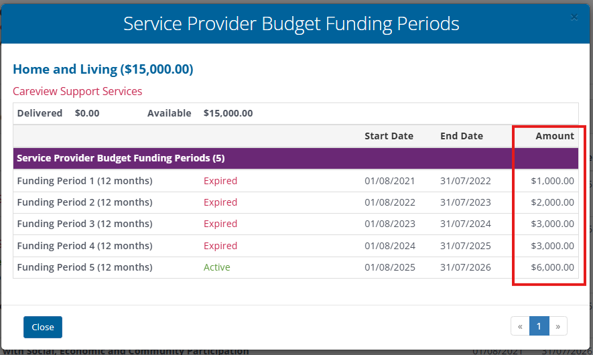
Task: Open the Careview Support Services link
Action: pos(77,91)
